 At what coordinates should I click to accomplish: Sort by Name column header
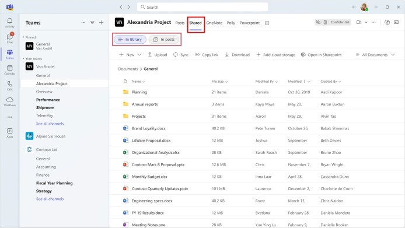pos(138,81)
